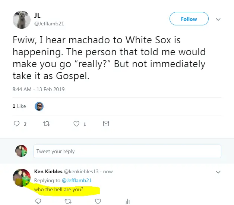This screenshot has height=205, width=234.
Task: Click the Tweet your reply field
Action: click(x=127, y=151)
